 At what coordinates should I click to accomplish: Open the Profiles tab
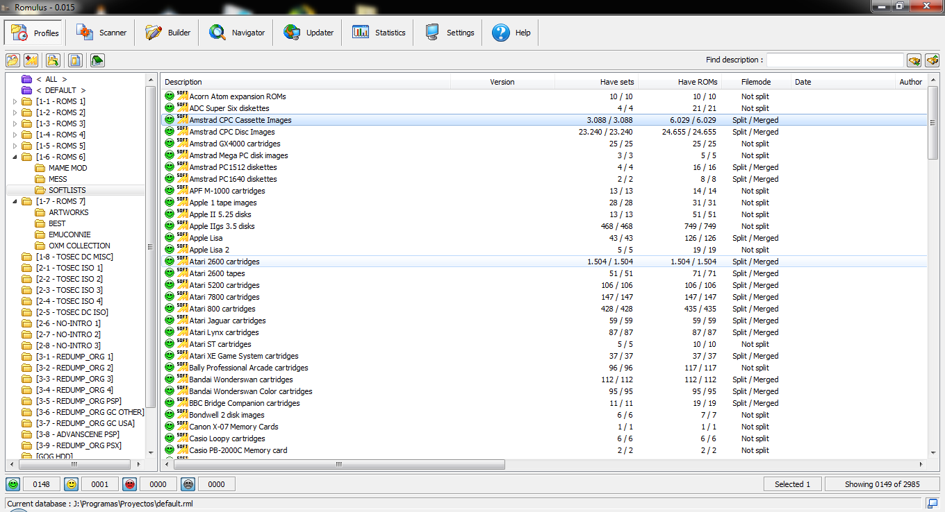[x=35, y=33]
